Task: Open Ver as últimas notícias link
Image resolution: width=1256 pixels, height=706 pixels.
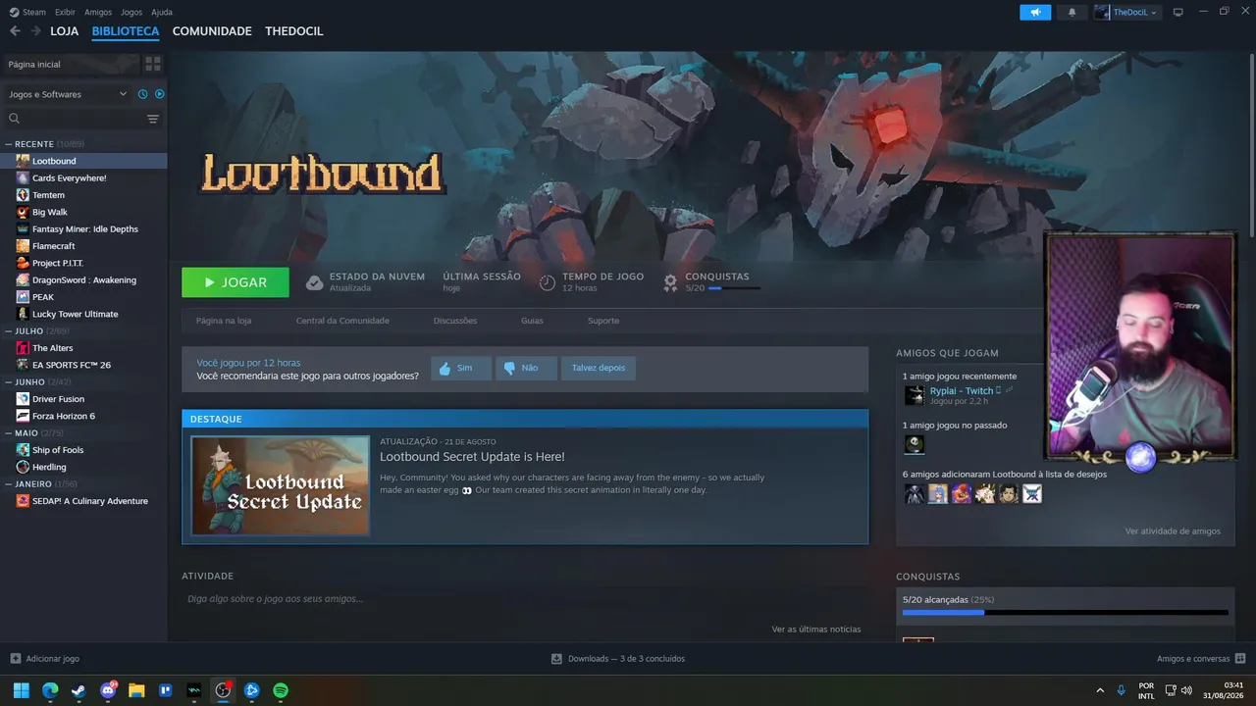Action: tap(816, 630)
